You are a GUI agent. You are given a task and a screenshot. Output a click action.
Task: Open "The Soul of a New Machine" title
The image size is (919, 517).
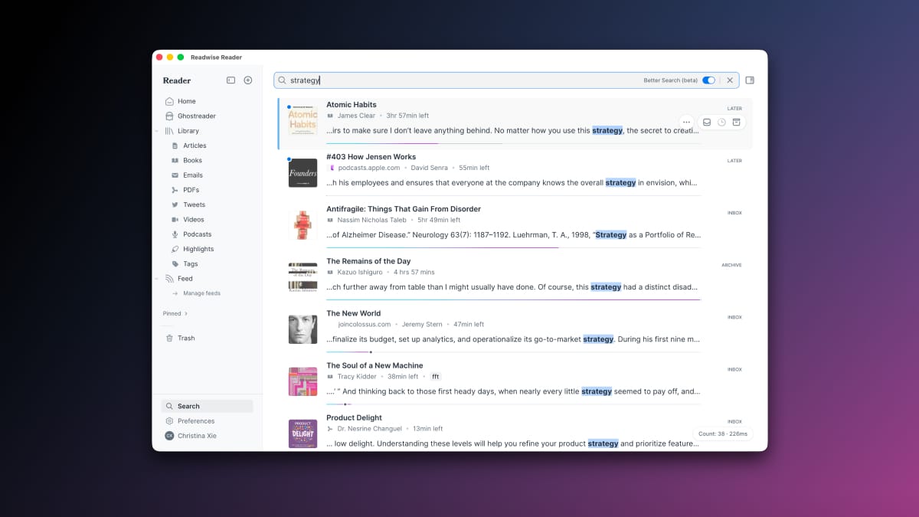[374, 365]
